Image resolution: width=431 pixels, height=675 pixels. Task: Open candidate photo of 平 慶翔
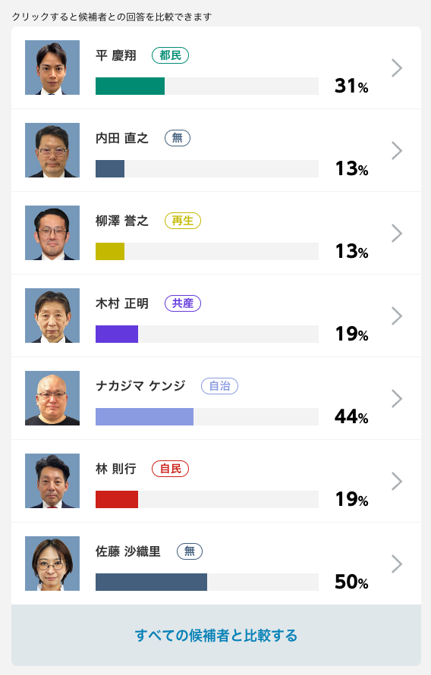(x=52, y=67)
